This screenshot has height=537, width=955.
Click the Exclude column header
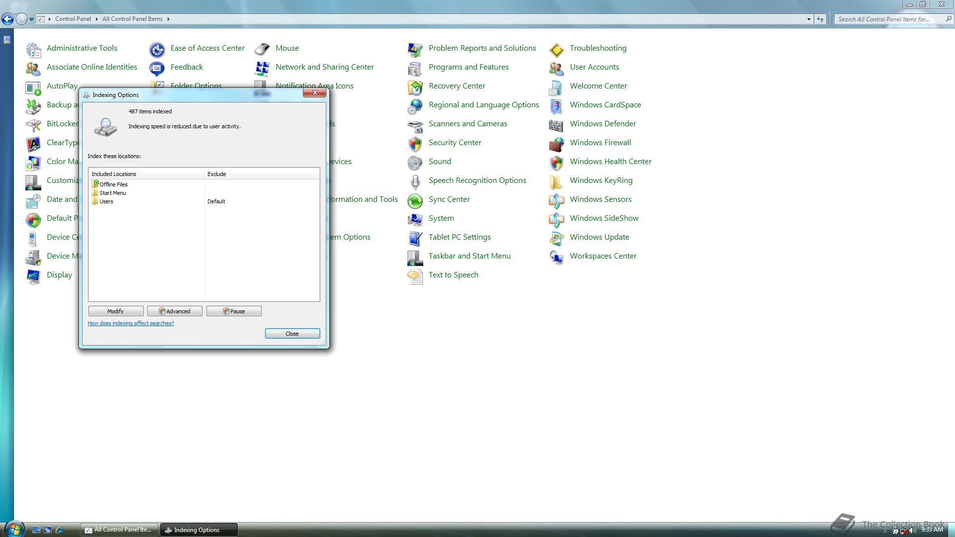click(262, 174)
